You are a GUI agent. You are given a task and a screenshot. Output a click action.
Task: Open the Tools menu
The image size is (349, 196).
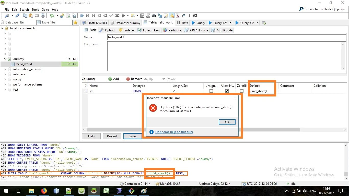[35, 9]
